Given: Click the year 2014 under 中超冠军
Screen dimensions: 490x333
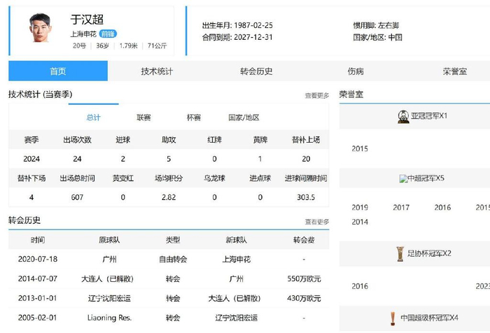Looking at the screenshot, I should tap(360, 222).
